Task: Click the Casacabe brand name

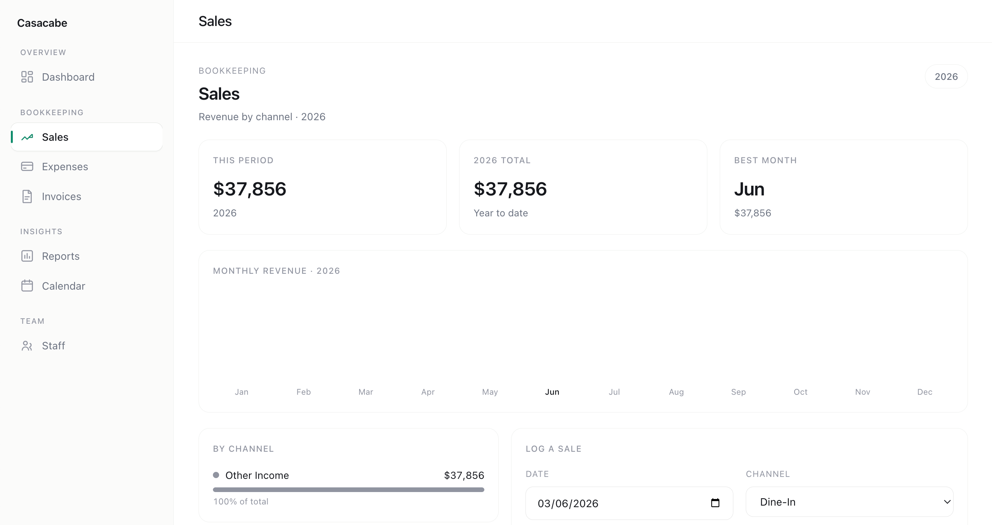Action: tap(42, 23)
